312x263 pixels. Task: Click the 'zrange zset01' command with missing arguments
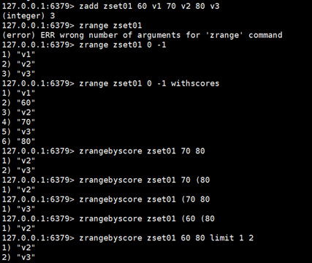pos(110,26)
